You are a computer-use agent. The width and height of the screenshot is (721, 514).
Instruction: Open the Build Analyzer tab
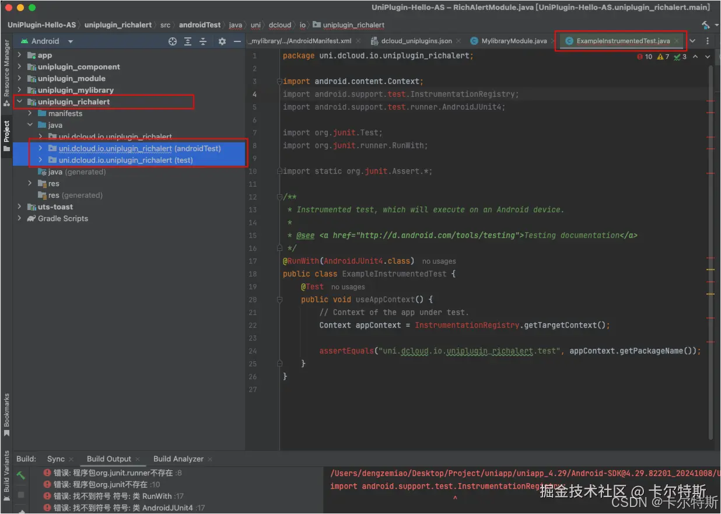tap(178, 459)
